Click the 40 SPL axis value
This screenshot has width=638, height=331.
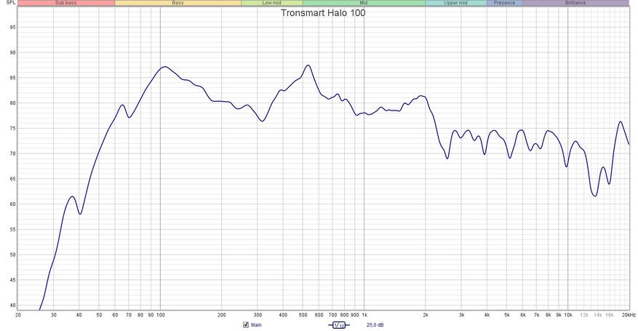(13, 306)
